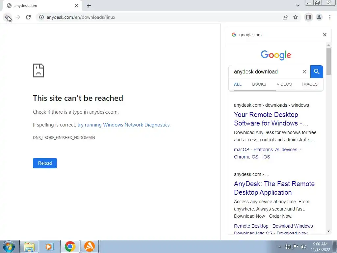337x253 pixels.
Task: Open the Remote Desktop sitelink
Action: click(x=251, y=226)
